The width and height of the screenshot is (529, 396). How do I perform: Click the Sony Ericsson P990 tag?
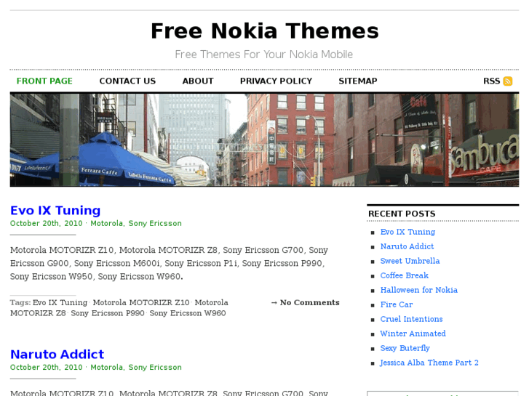[108, 313]
